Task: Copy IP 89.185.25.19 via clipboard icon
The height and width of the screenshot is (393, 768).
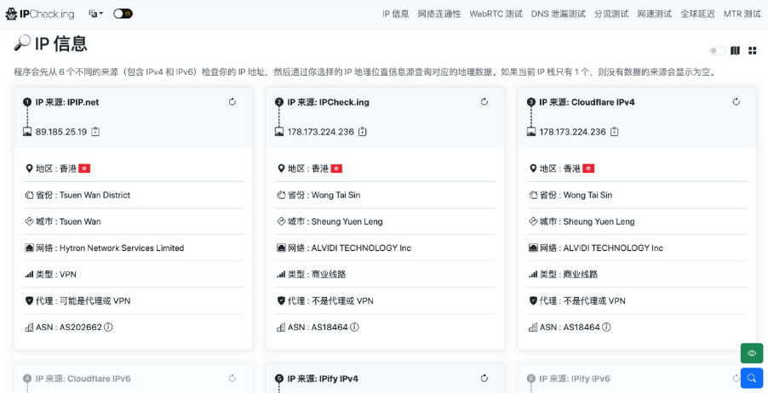Action: pos(95,132)
